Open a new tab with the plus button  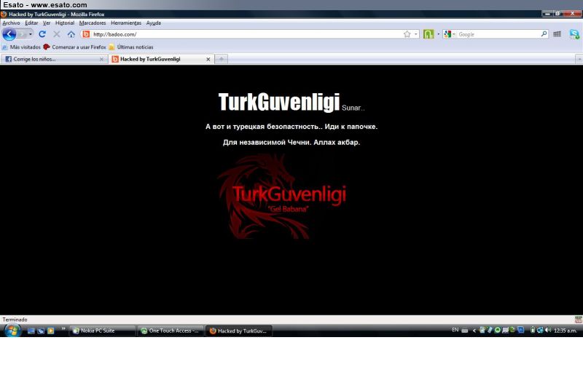coord(222,59)
